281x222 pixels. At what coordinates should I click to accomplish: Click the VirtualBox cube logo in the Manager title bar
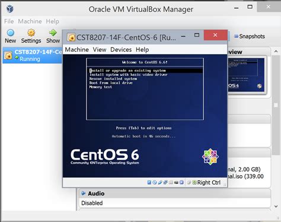click(x=9, y=9)
